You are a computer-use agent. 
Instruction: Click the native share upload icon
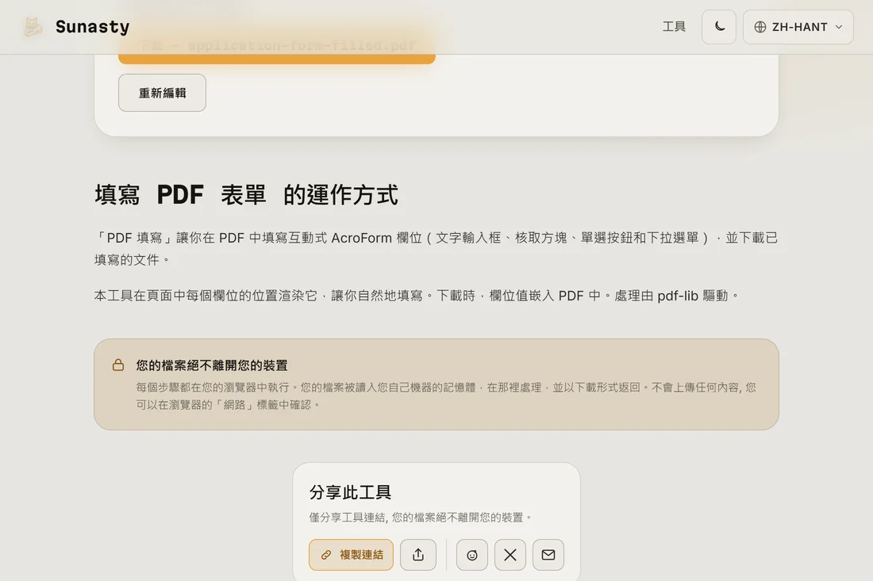click(418, 555)
